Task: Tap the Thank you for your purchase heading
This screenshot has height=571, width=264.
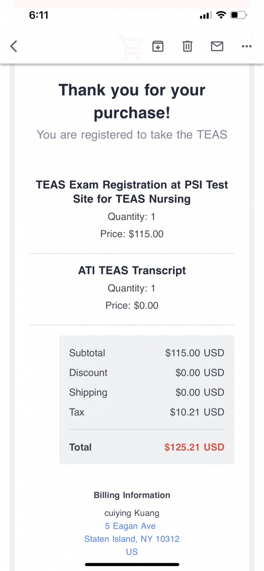Action: click(132, 101)
